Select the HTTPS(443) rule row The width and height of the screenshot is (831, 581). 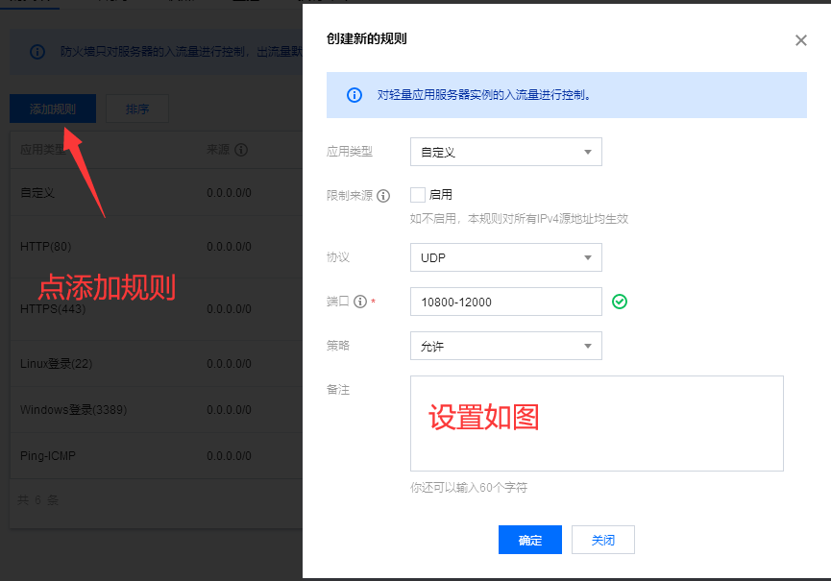pyautogui.click(x=157, y=309)
